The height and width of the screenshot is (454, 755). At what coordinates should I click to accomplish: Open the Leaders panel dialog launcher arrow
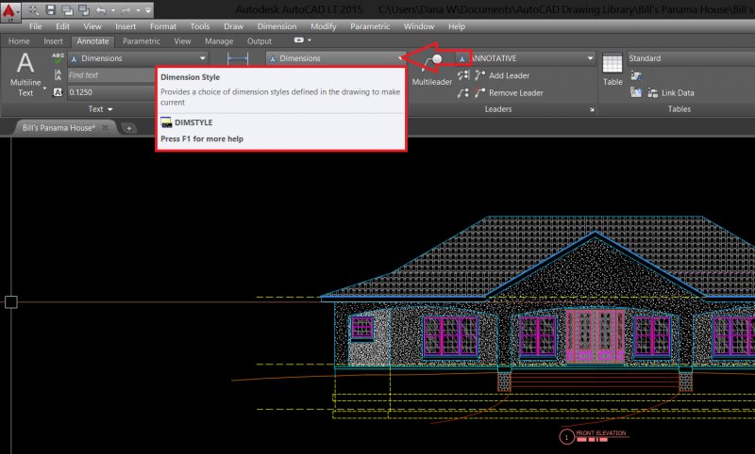(x=592, y=109)
